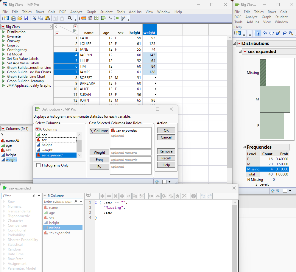Image resolution: width=296 pixels, height=272 pixels.
Task: Click the Search magnifier toolbar icon
Action: [70, 18]
